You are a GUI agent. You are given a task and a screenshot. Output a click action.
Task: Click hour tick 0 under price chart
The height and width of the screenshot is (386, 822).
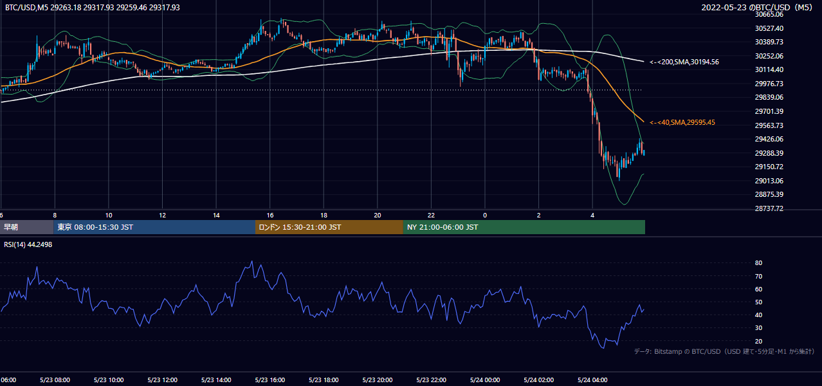tap(485, 215)
